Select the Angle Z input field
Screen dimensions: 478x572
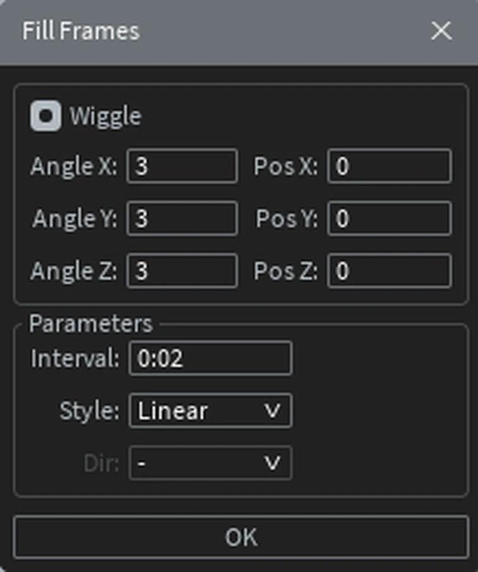182,271
